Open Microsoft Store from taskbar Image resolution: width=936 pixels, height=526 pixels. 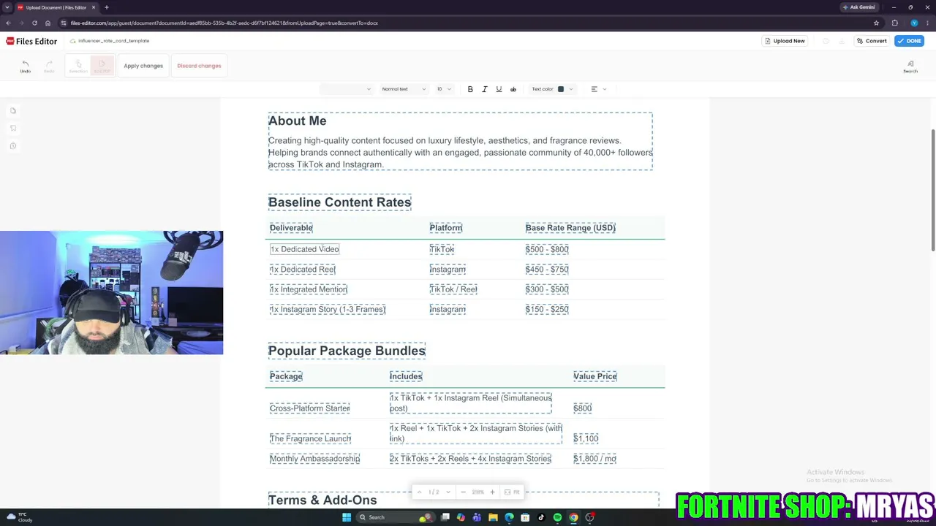pyautogui.click(x=525, y=517)
